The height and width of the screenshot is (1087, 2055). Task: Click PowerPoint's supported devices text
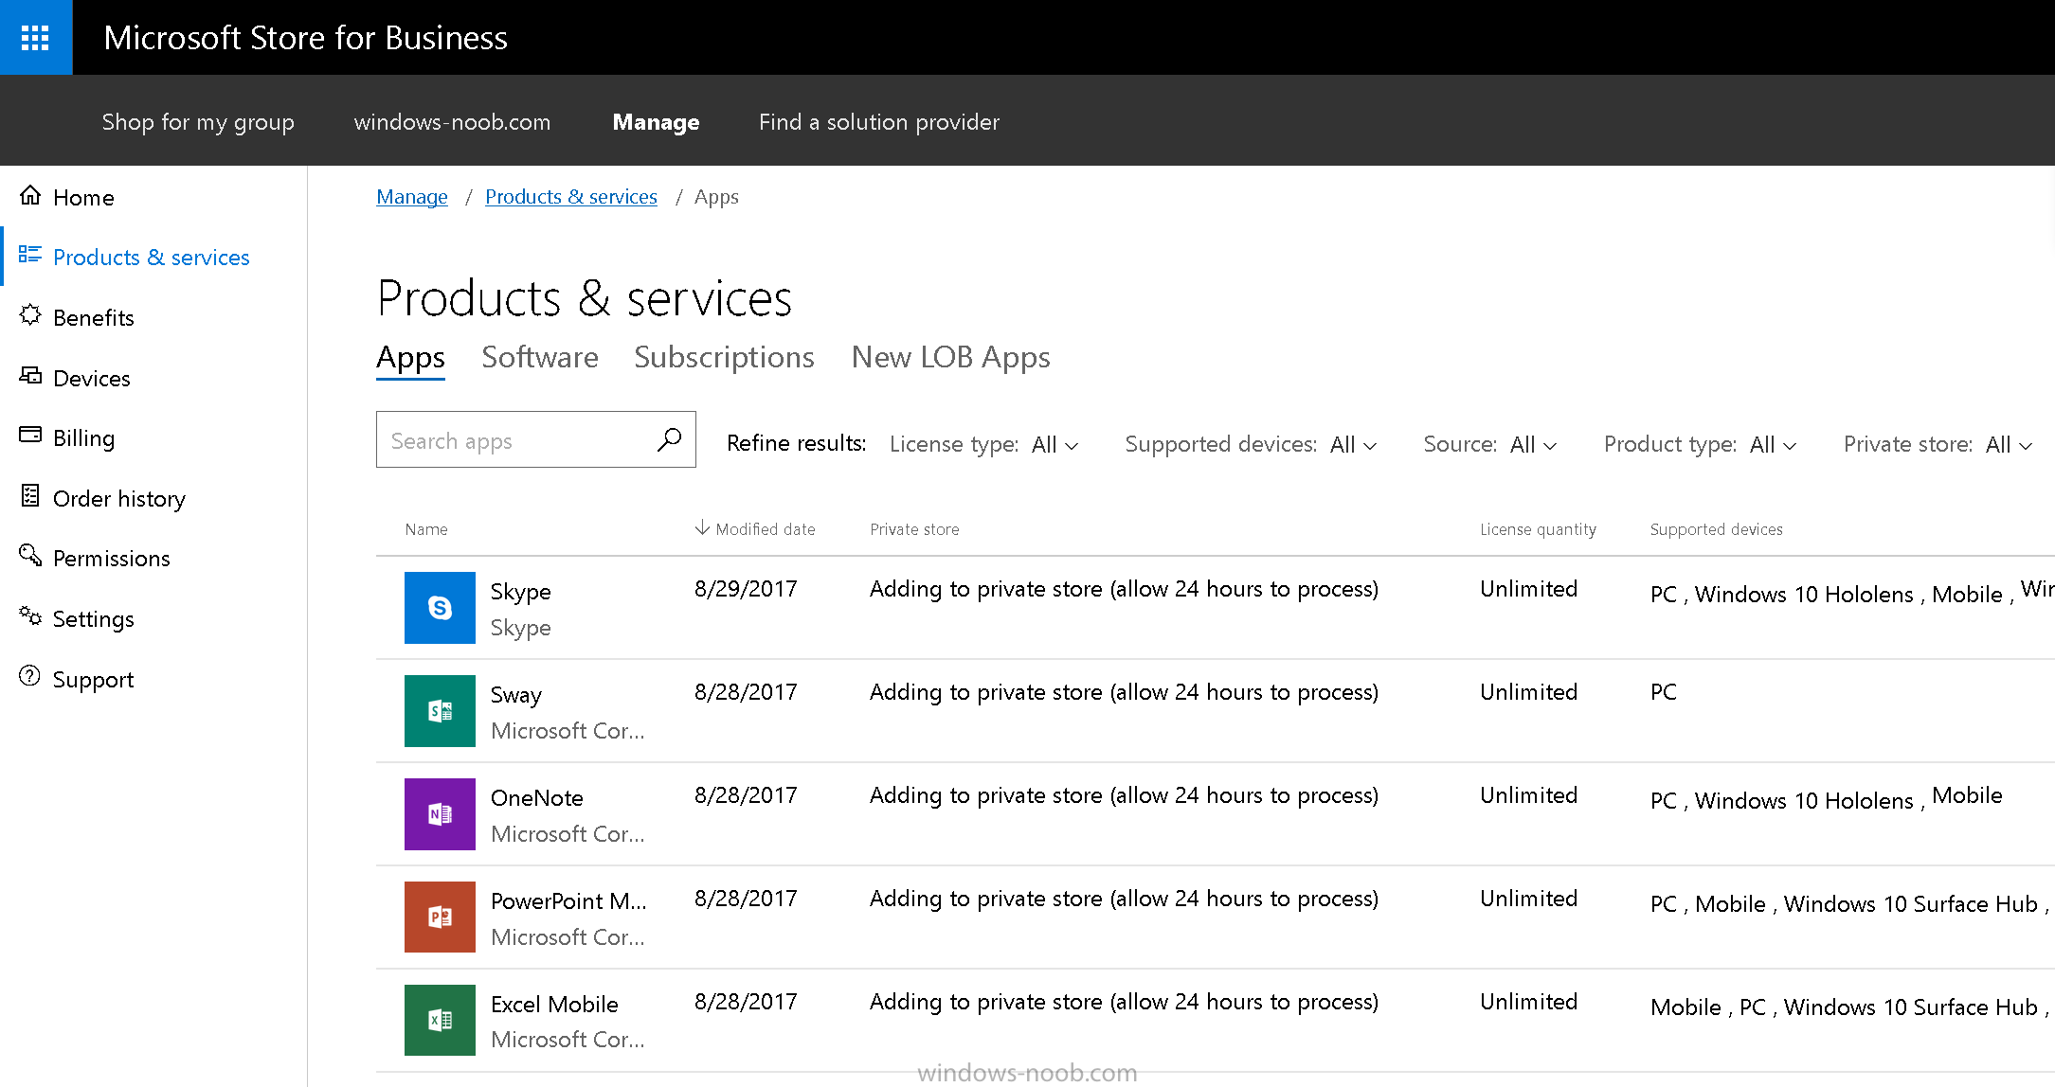pyautogui.click(x=1848, y=904)
